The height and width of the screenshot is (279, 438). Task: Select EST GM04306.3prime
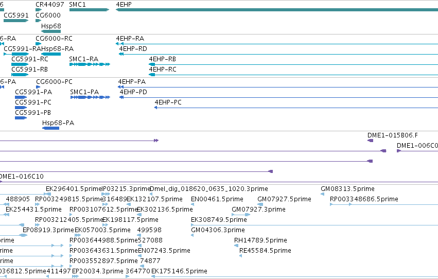click(x=192, y=235)
